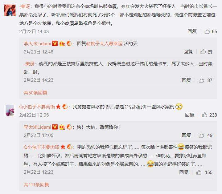This screenshot has width=222, height=194.
Task: Expand all 111 replies (共111条回复)
Action: [36, 185]
